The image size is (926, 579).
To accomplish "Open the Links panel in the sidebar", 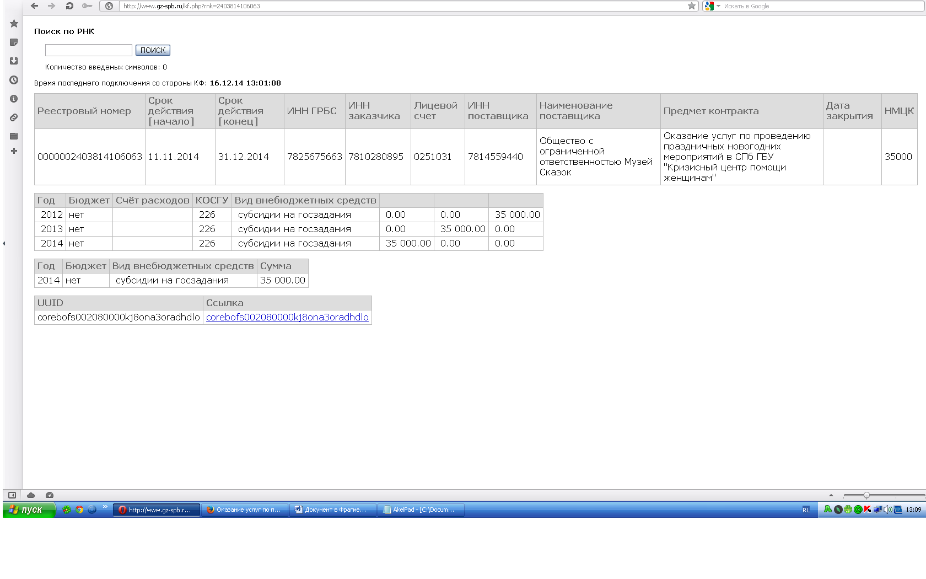I will [x=14, y=117].
